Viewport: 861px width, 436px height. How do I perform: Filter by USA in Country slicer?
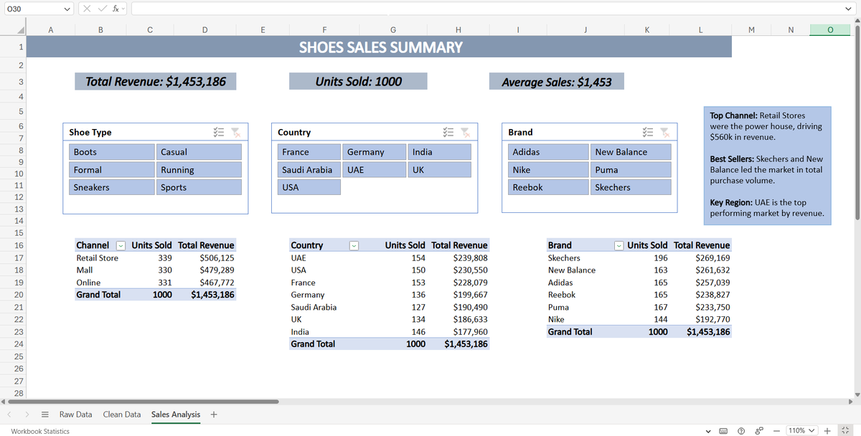point(309,187)
